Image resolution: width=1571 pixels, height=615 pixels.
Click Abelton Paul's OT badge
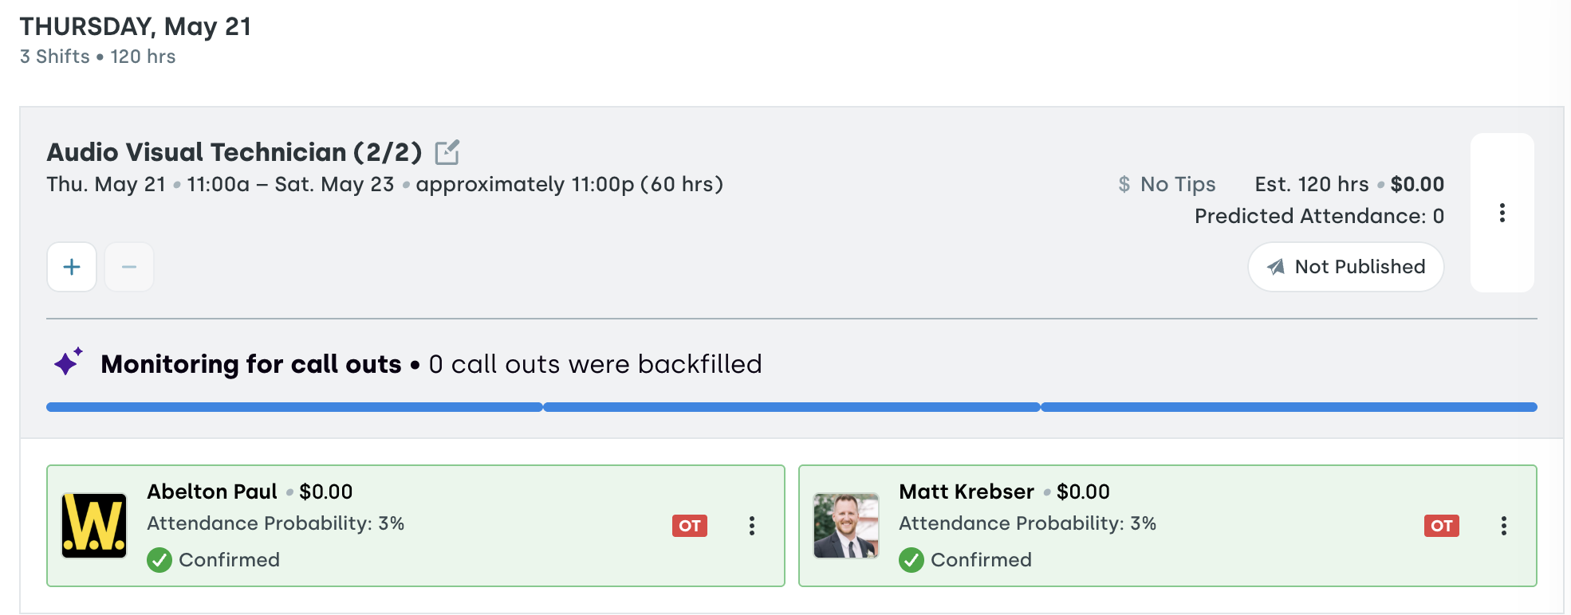coord(690,526)
